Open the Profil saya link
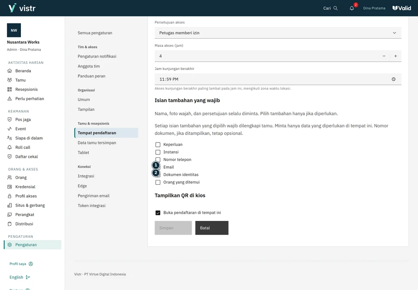This screenshot has height=290, width=418. point(21,264)
